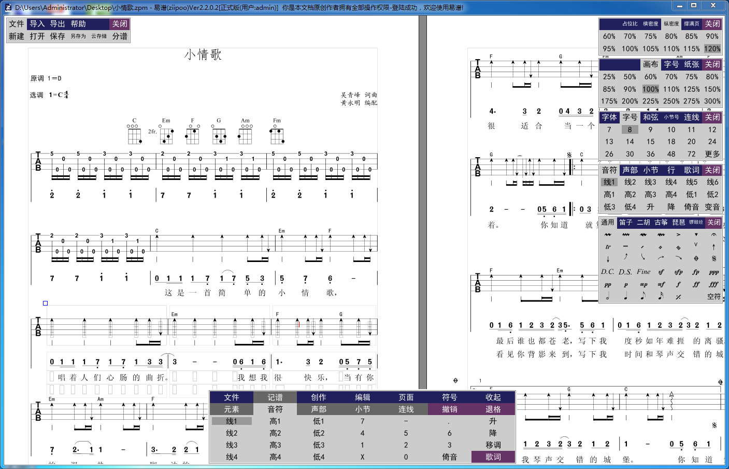729x469 pixels.
Task: Open the 锣鼓经 symbol tab
Action: coord(696,223)
